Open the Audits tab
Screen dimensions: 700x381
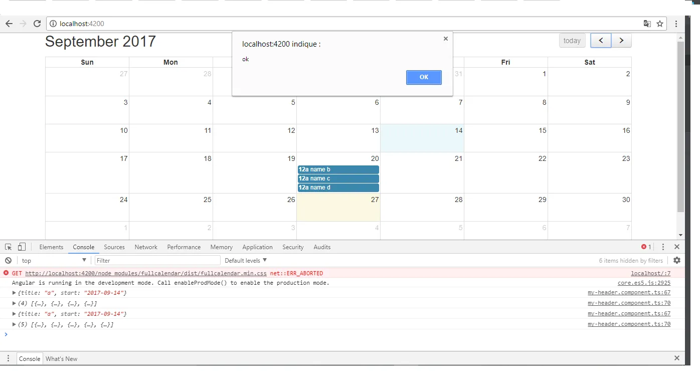click(x=322, y=247)
